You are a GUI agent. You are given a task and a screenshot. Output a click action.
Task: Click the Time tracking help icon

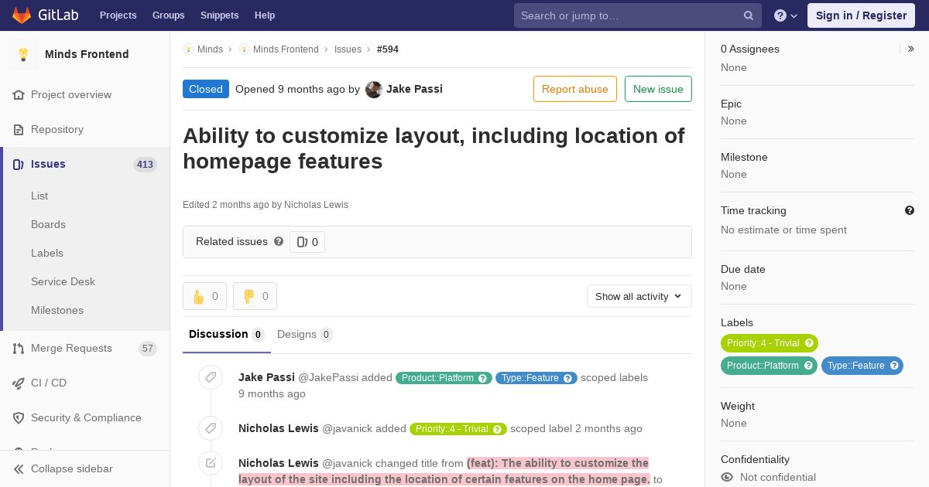click(x=910, y=210)
